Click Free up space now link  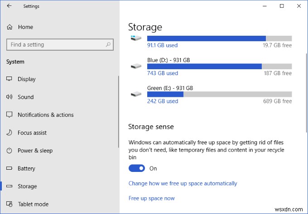click(x=151, y=198)
